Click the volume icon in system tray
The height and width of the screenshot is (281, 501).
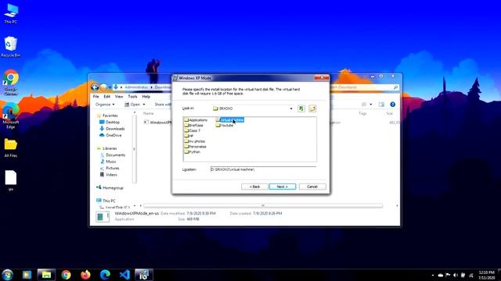pos(456,276)
